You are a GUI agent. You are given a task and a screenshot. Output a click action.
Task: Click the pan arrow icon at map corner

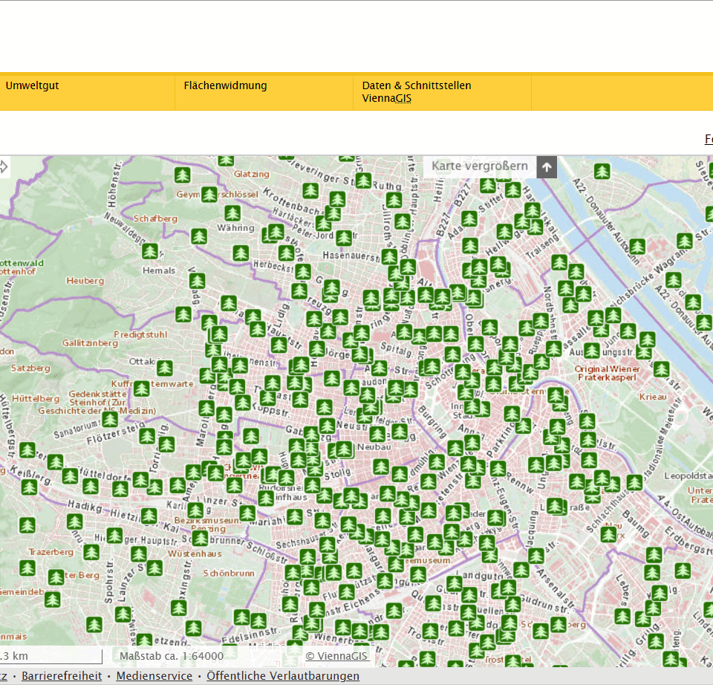click(2, 166)
